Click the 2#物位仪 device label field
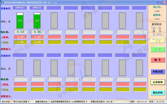The height and width of the screenshot is (104, 167). point(37,8)
